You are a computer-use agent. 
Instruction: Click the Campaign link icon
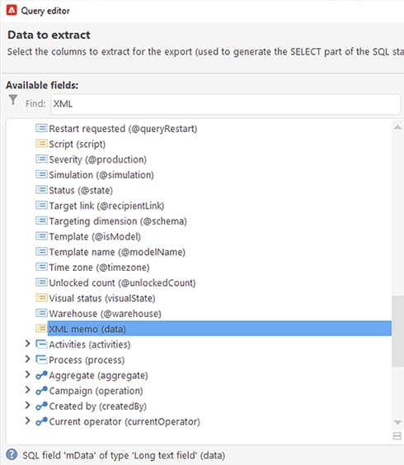click(41, 391)
